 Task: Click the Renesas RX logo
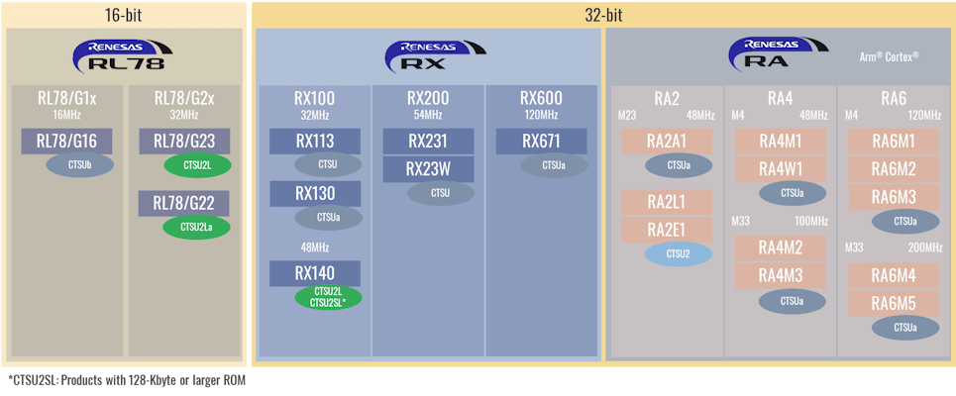click(x=435, y=57)
